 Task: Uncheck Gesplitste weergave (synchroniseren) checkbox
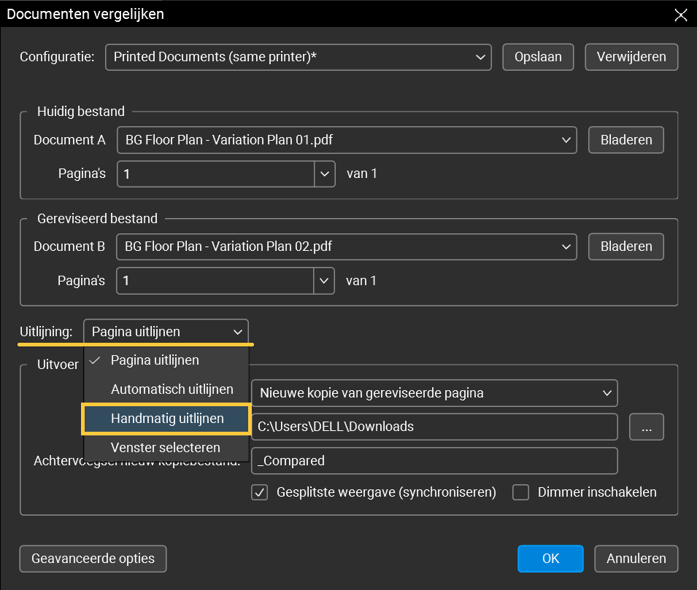pos(260,492)
